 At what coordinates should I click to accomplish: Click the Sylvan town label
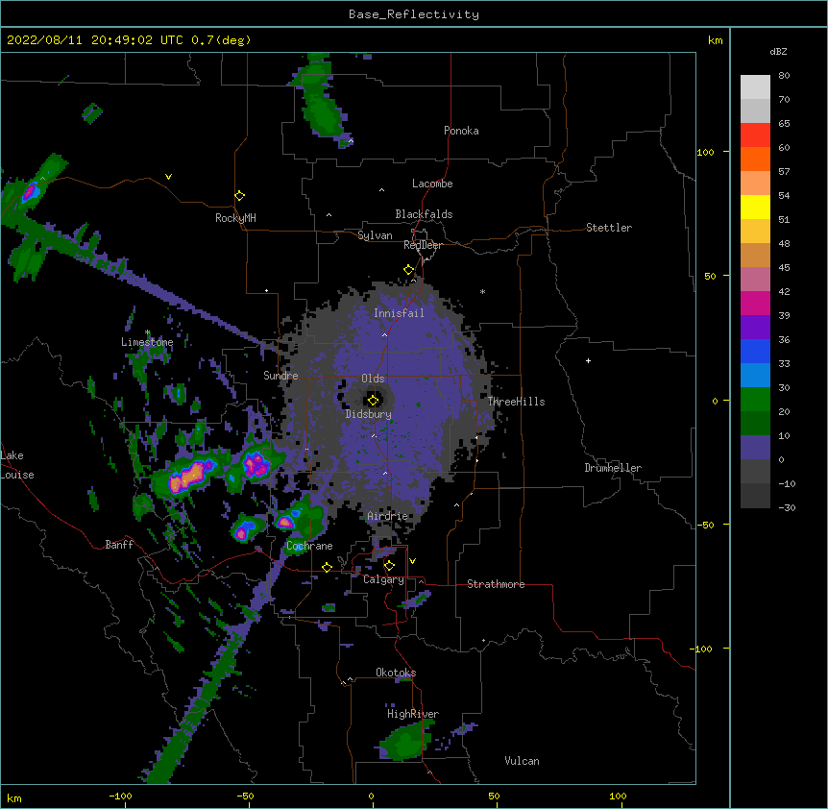(375, 235)
